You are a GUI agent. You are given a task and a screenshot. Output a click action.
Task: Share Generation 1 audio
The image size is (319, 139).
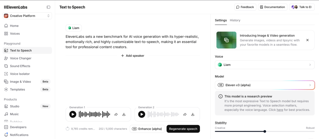point(116,114)
